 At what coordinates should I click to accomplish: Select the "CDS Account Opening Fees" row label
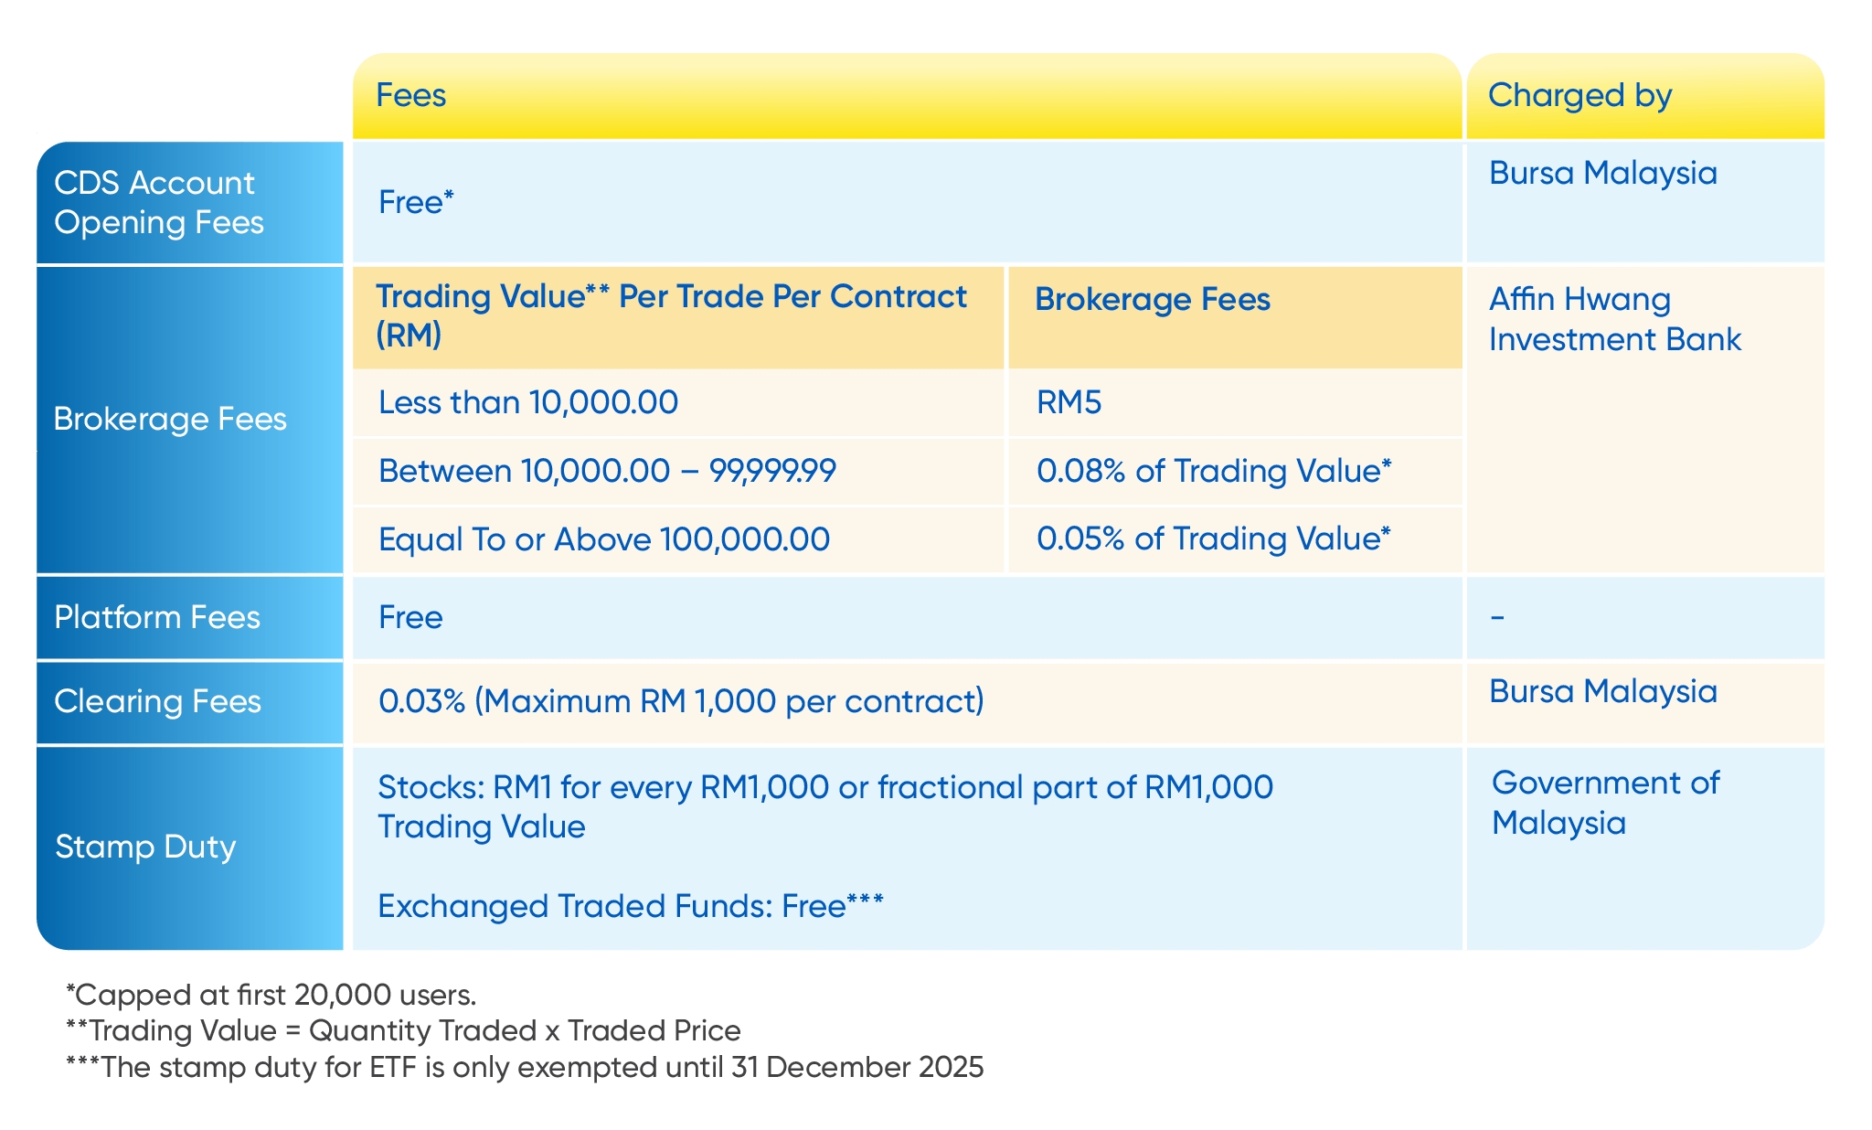[x=159, y=203]
